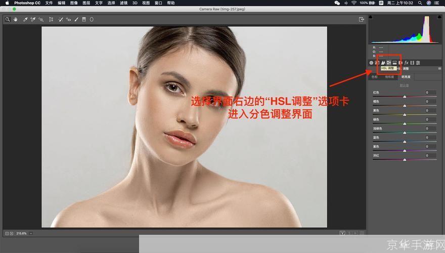Click the 黄色 yellow slider handle
Viewport: 445px width, 253px height.
click(x=405, y=115)
